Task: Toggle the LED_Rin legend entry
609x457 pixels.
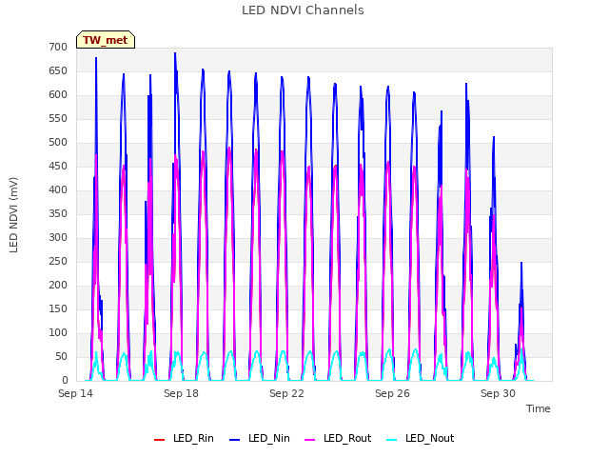Action: tap(184, 438)
